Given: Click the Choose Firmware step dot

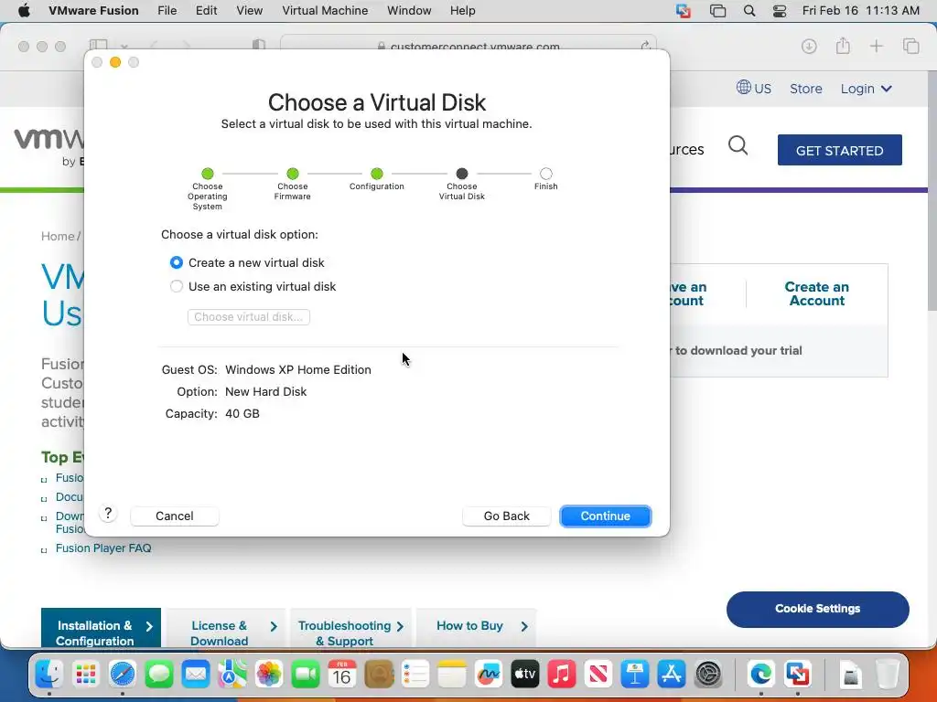Looking at the screenshot, I should tap(292, 174).
